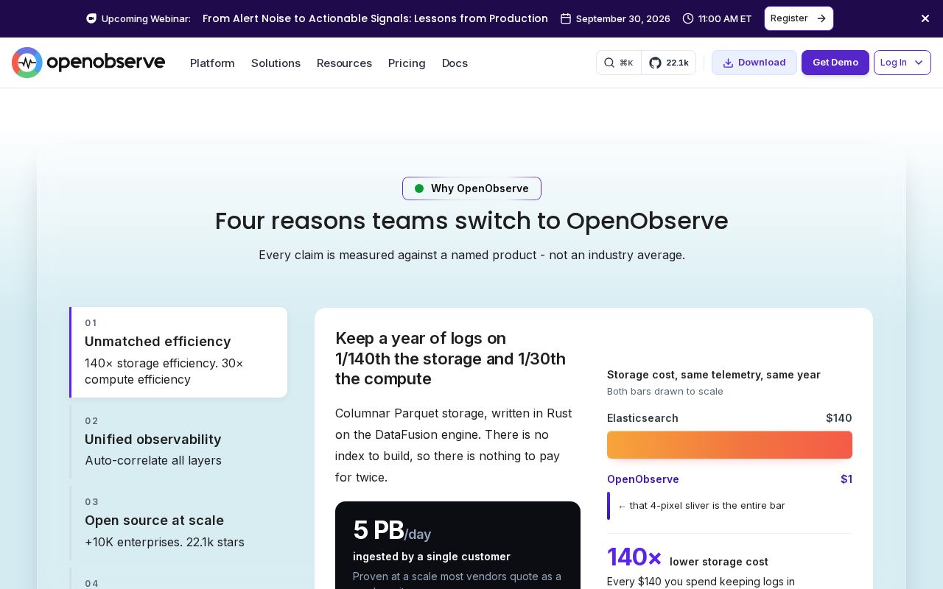This screenshot has height=589, width=943.
Task: Click 'Keep a year of logs' heading
Action: 450,359
